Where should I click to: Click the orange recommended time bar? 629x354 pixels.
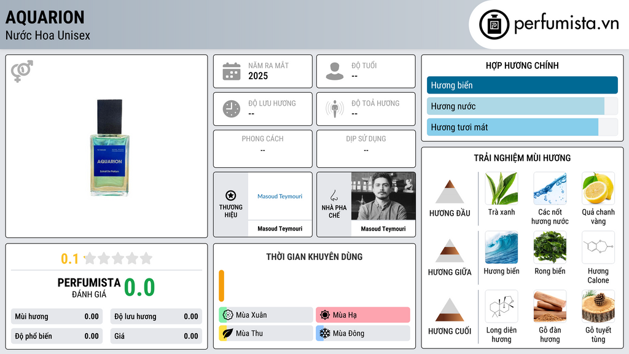point(221,286)
